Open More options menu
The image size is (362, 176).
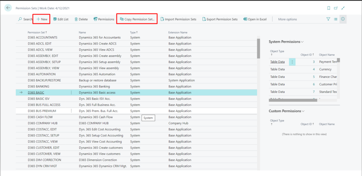click(287, 19)
